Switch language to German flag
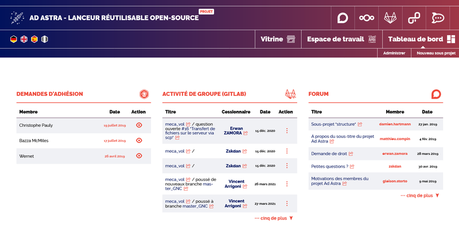This screenshot has height=228, width=459. (x=13, y=39)
